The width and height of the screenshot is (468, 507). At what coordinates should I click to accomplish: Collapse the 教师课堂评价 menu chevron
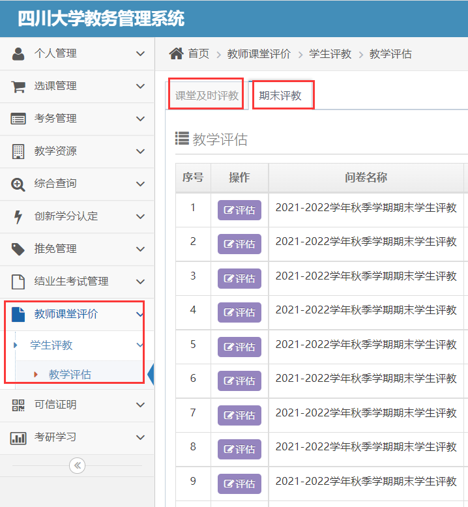tap(140, 314)
